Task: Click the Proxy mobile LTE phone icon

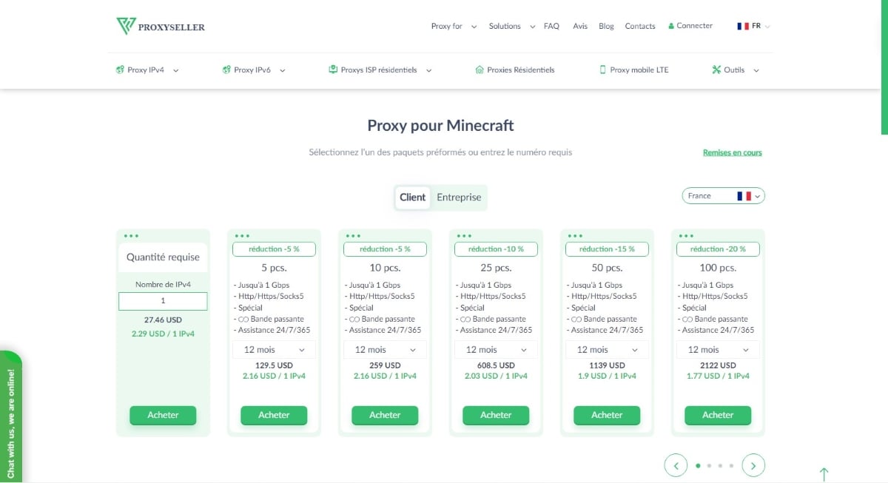Action: [x=602, y=70]
